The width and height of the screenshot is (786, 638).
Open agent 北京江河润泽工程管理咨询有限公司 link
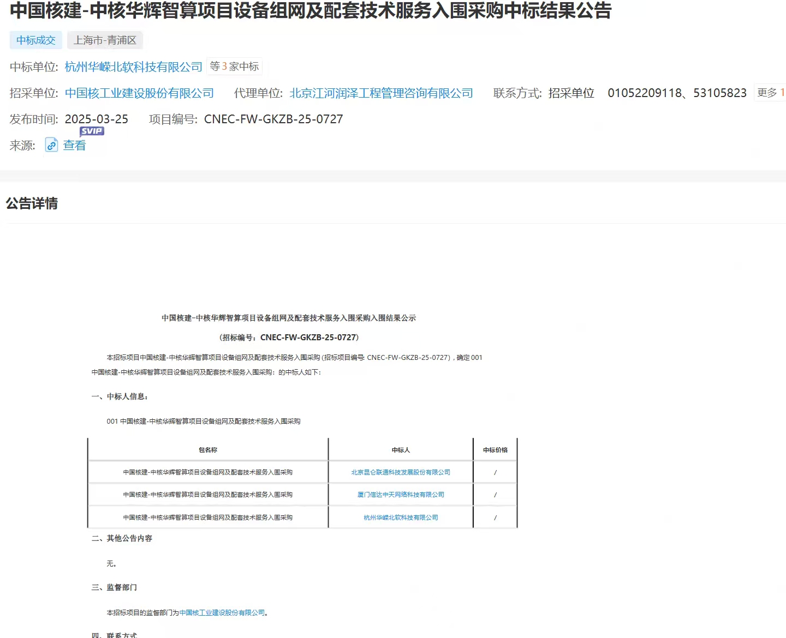pyautogui.click(x=381, y=93)
